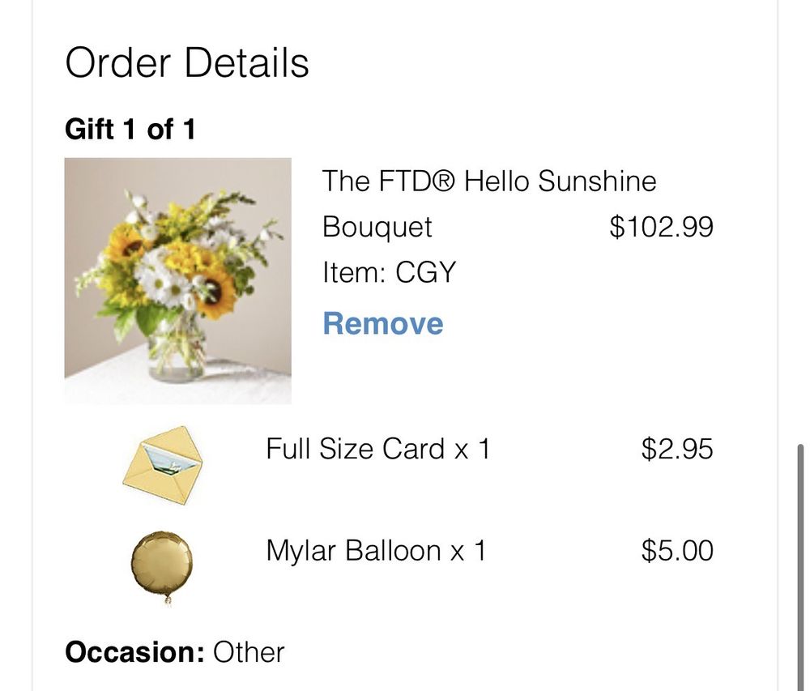The width and height of the screenshot is (810, 691).
Task: Click the $2.95 card price
Action: (x=677, y=449)
